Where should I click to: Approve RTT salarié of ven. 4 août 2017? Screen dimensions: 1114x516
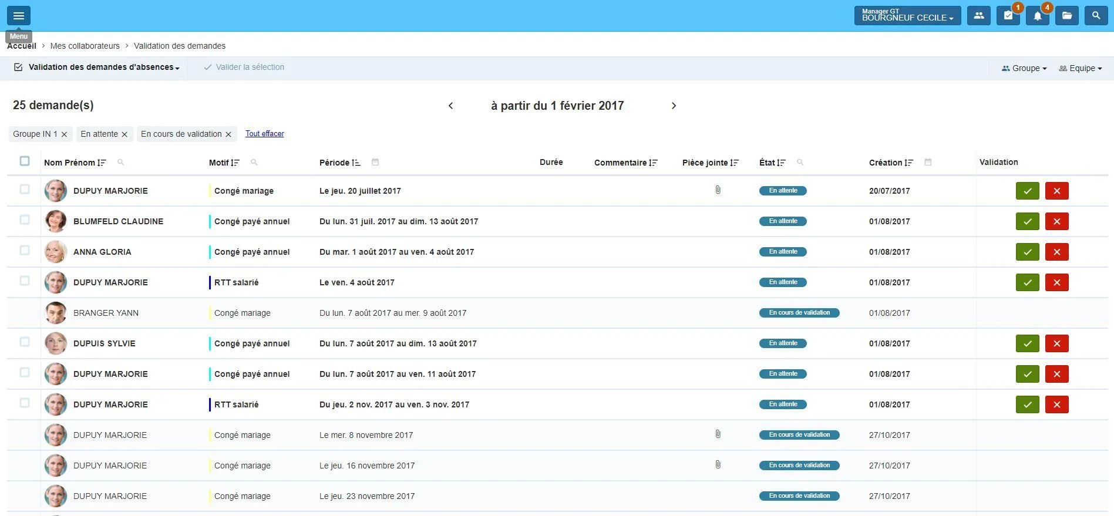[1028, 282]
